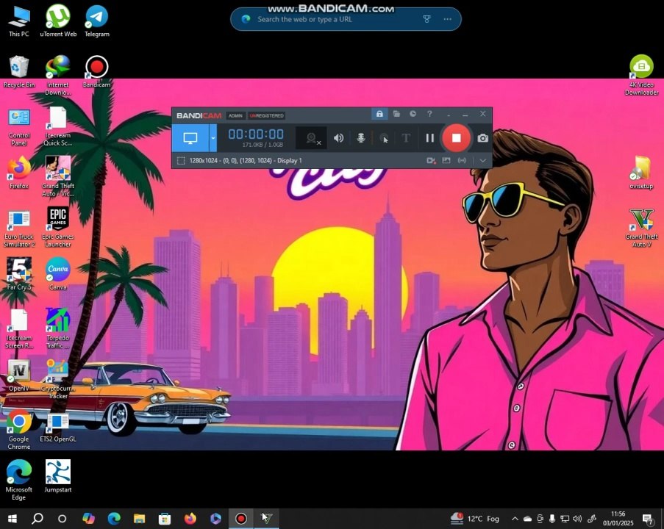Toggle the webcam overlay in Bandicam
The width and height of the screenshot is (664, 529).
[312, 138]
